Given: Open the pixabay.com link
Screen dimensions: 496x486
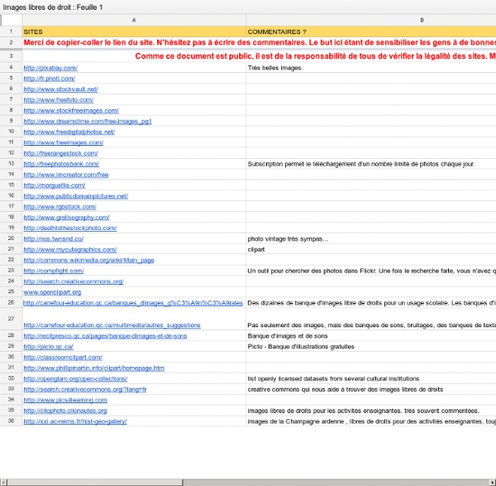Looking at the screenshot, I should [50, 68].
